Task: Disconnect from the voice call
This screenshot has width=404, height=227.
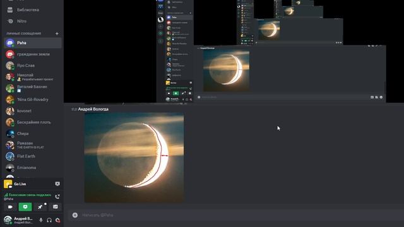Action: pos(57,197)
